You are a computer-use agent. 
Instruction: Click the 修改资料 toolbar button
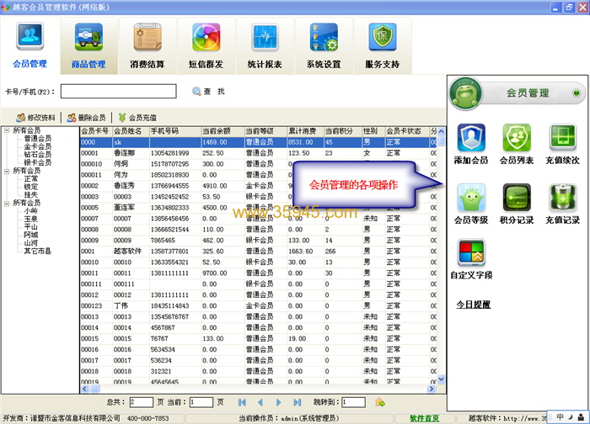tap(35, 118)
